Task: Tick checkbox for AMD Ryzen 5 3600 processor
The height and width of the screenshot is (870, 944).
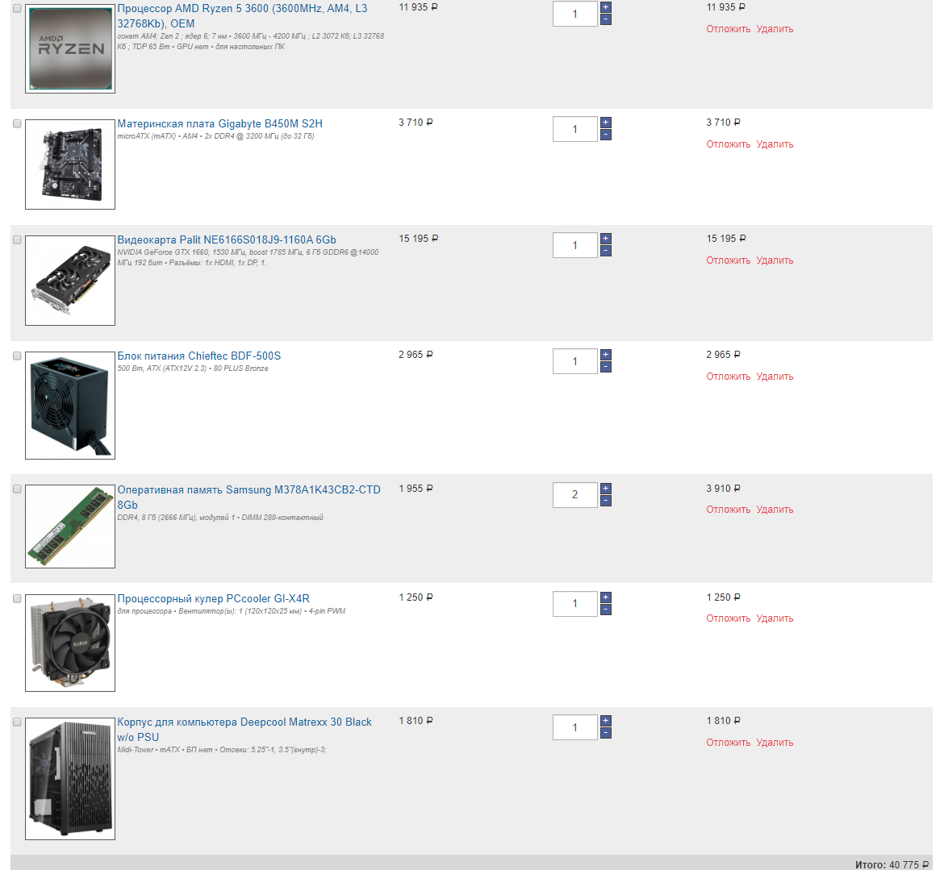Action: coord(17,8)
